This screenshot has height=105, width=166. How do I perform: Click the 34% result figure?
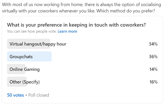153,44
